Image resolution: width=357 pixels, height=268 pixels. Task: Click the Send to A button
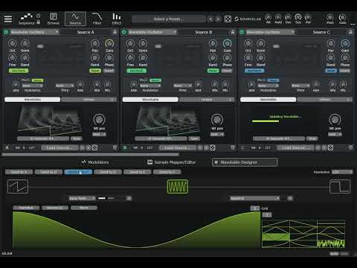pos(19,172)
